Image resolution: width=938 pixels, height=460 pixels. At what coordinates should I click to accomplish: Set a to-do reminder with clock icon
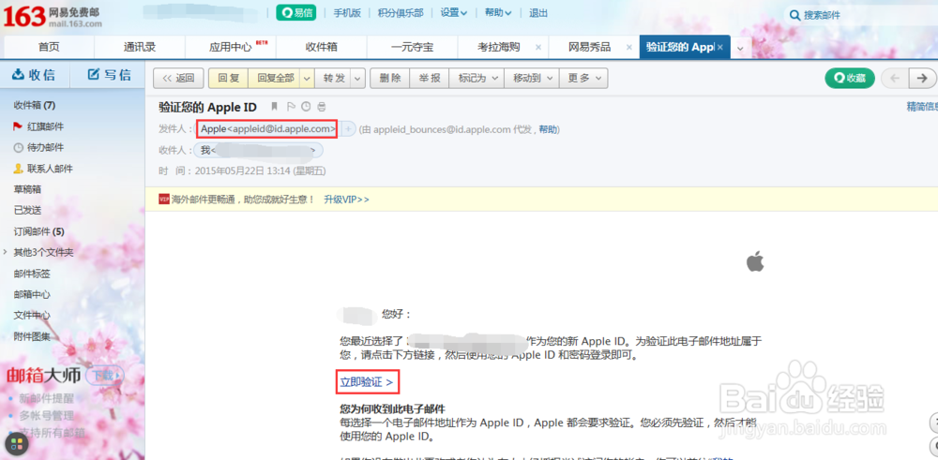(307, 107)
